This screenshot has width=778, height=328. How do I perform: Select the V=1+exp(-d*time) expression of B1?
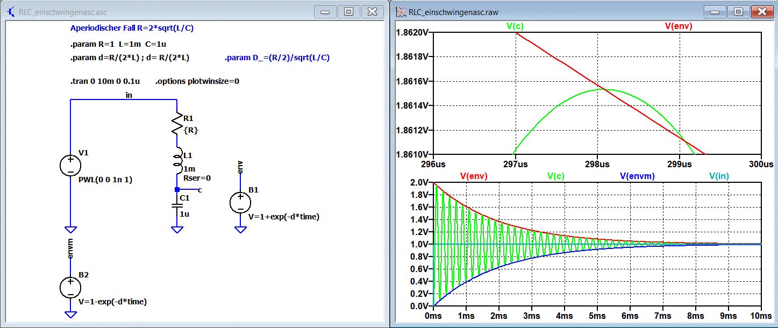284,217
